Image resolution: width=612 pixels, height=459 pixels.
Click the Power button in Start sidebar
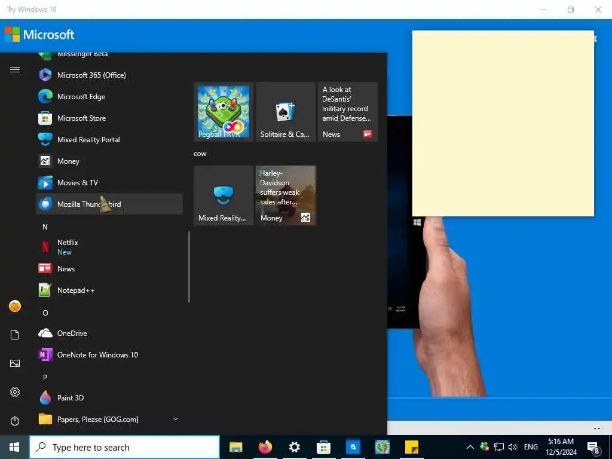point(15,421)
